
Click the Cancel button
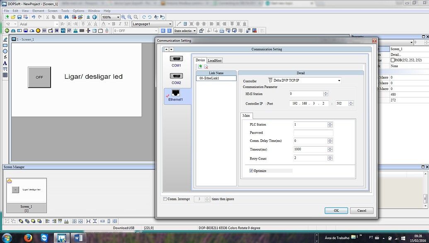pyautogui.click(x=361, y=210)
